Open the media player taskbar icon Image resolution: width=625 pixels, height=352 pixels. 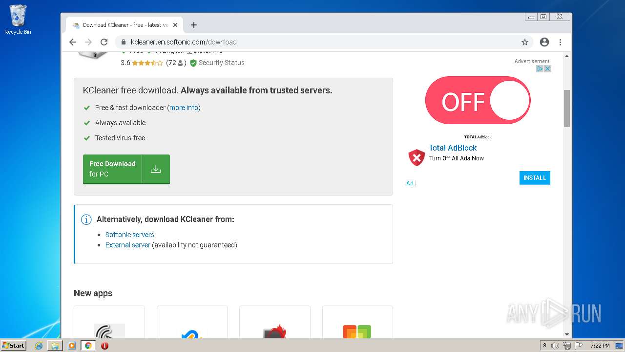click(x=71, y=346)
